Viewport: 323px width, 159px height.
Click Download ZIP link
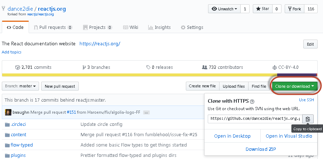click(x=261, y=149)
